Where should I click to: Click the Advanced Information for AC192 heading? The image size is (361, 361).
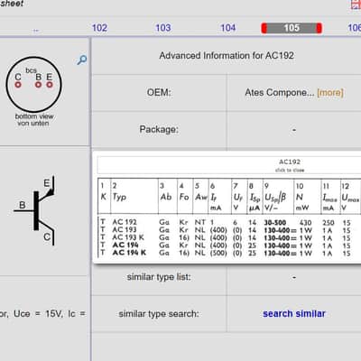[x=227, y=56]
